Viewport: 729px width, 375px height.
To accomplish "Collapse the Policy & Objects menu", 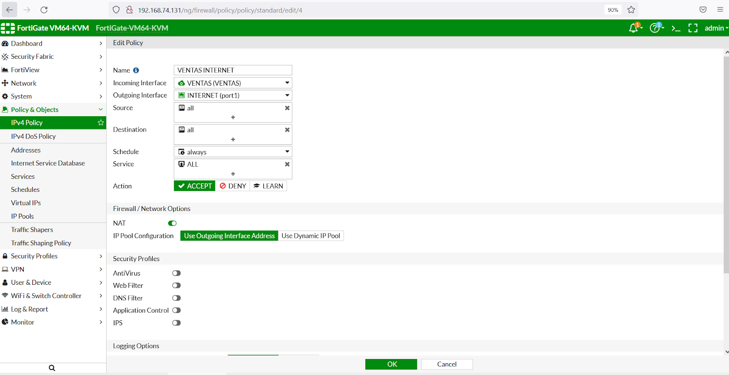I will [53, 109].
